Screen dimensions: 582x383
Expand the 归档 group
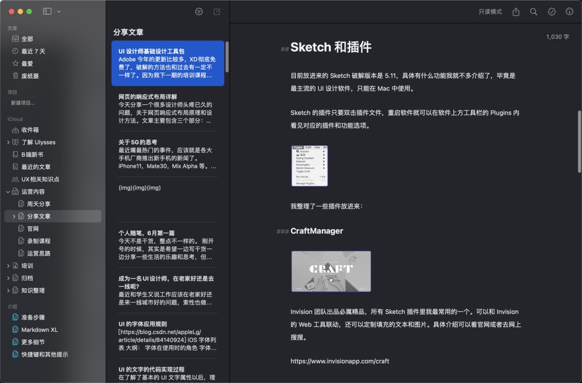pyautogui.click(x=7, y=278)
